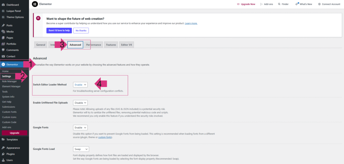Click the Portfolio icon in sidebar
Viewport: 344px width, 164px height.
pyautogui.click(x=3, y=44)
